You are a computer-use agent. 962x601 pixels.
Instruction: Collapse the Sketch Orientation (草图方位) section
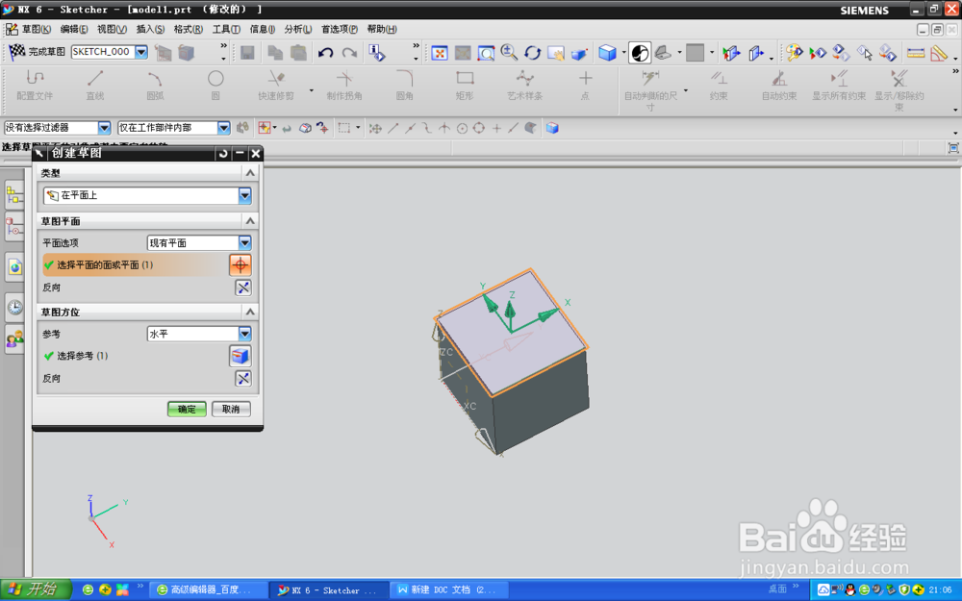tap(250, 312)
